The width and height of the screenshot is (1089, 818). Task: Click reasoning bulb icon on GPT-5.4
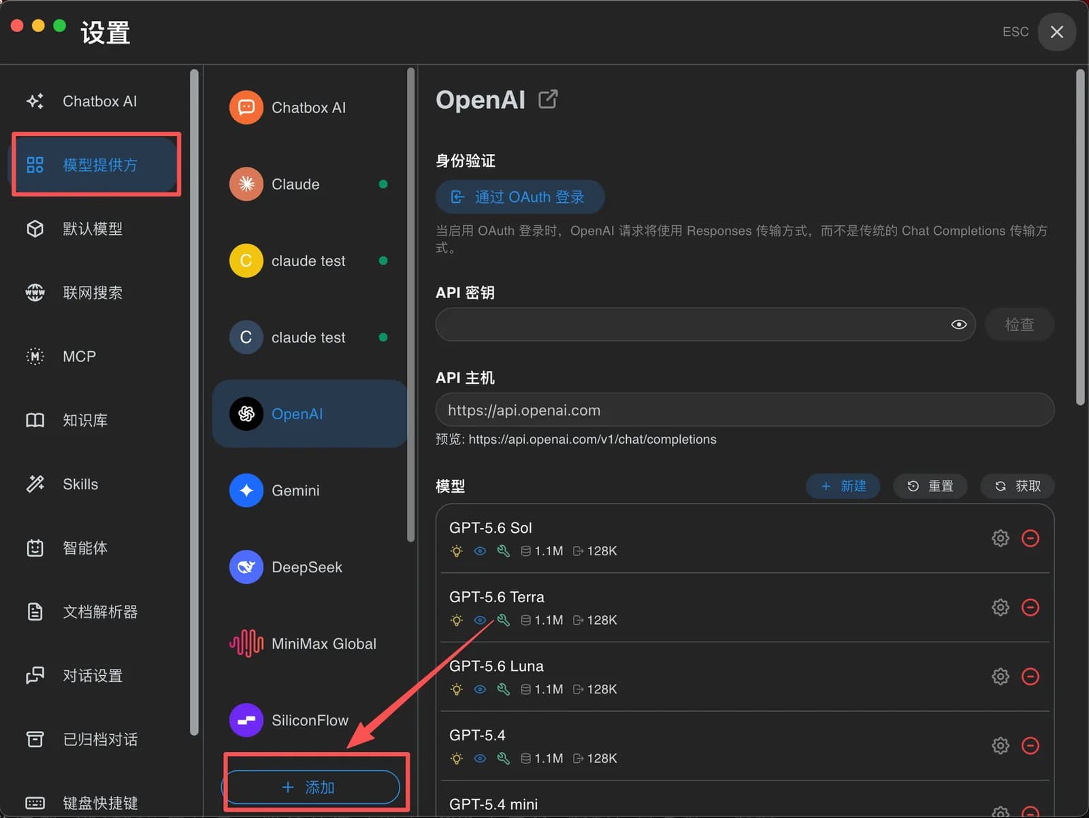[x=457, y=758]
